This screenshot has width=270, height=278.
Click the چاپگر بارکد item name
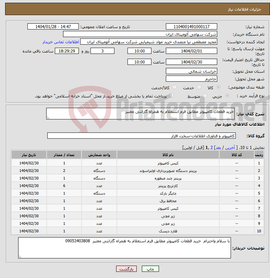(x=168, y=193)
